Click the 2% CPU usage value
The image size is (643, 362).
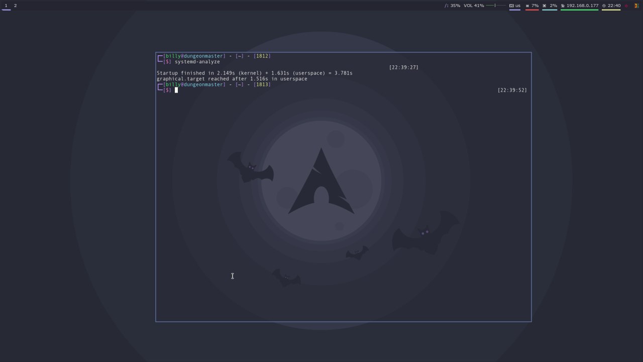[x=553, y=6]
